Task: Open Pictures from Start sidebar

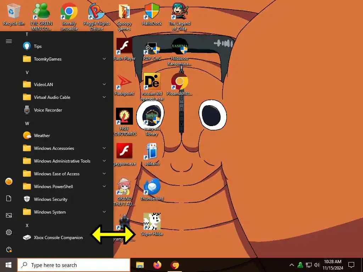Action: tap(9, 215)
